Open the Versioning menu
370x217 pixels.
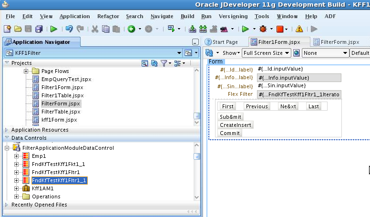233,16
